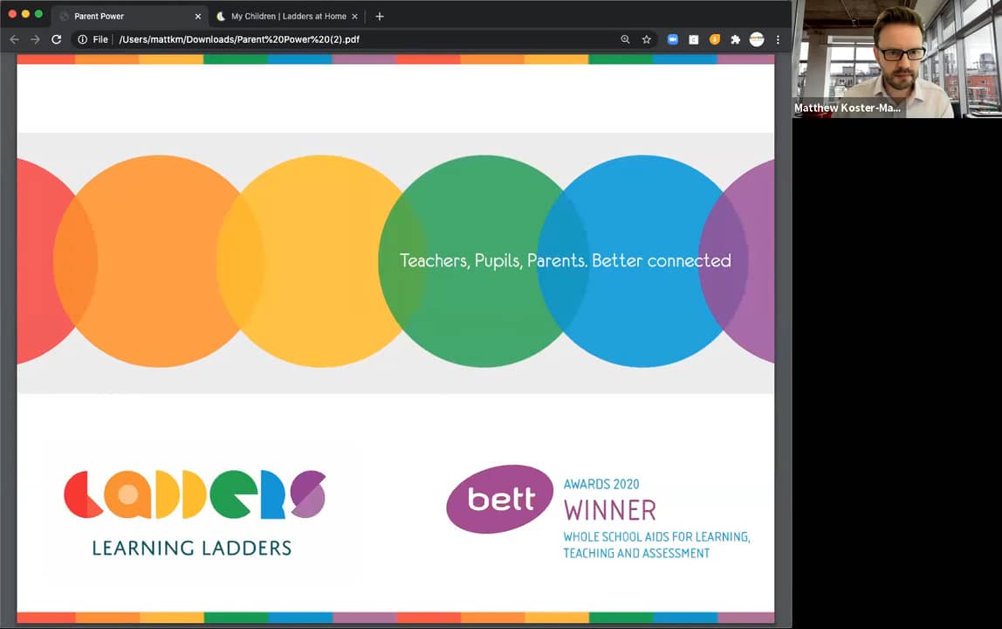Select Matthew Koster-Ma... video thumbnail
Screen dimensions: 1002x629
point(897,59)
